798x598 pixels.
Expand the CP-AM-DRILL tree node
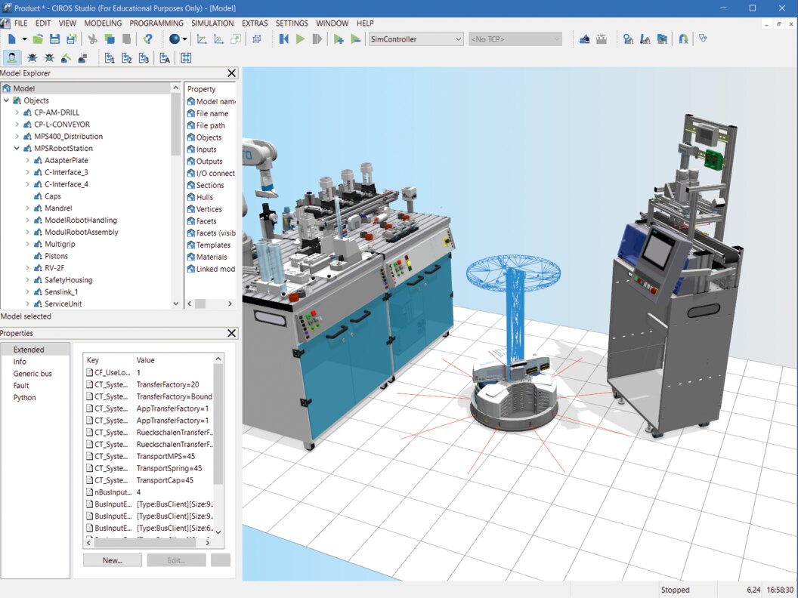17,113
